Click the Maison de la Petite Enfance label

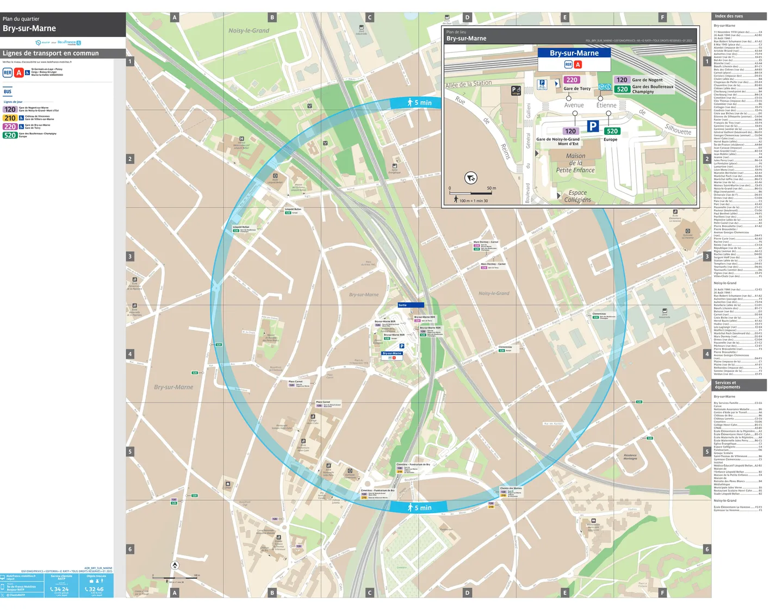click(575, 163)
